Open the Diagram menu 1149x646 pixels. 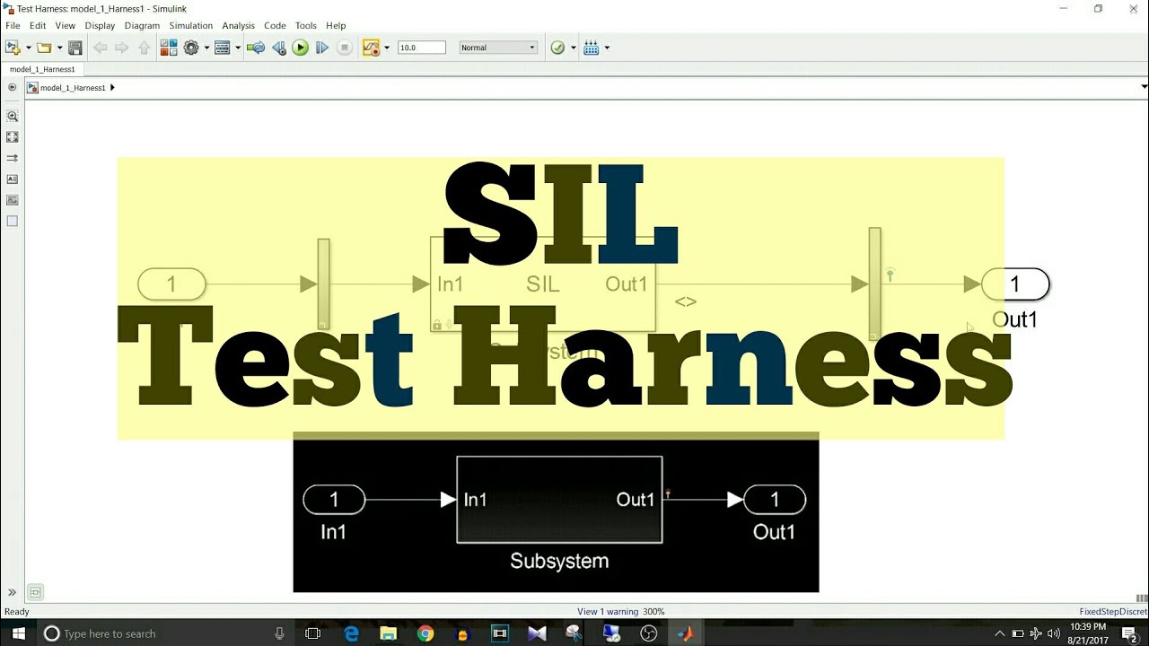pyautogui.click(x=142, y=26)
